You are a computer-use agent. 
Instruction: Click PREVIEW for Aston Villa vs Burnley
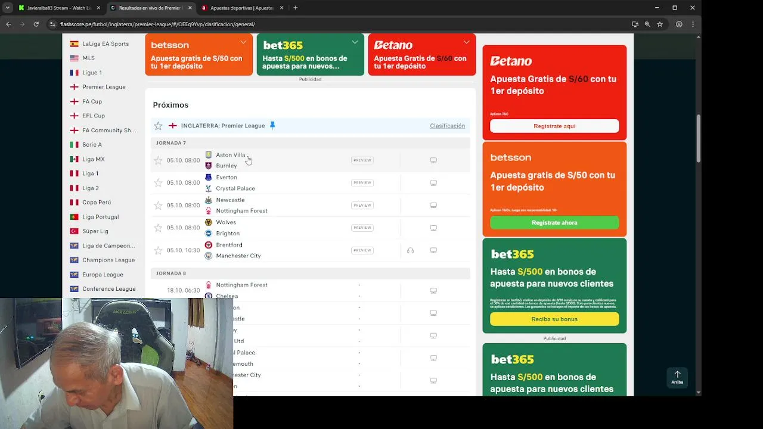(x=362, y=160)
